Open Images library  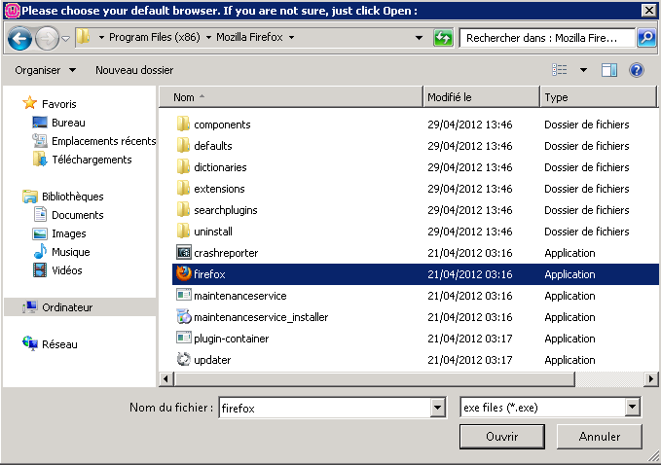pos(69,233)
